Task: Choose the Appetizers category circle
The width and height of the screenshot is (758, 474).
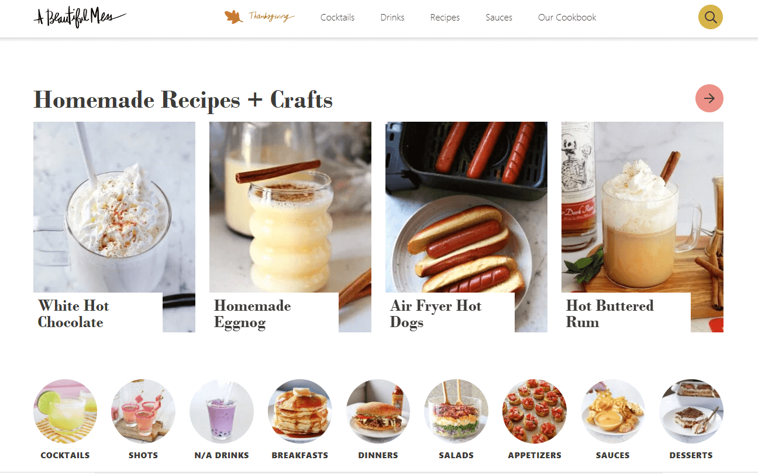Action: (x=535, y=411)
